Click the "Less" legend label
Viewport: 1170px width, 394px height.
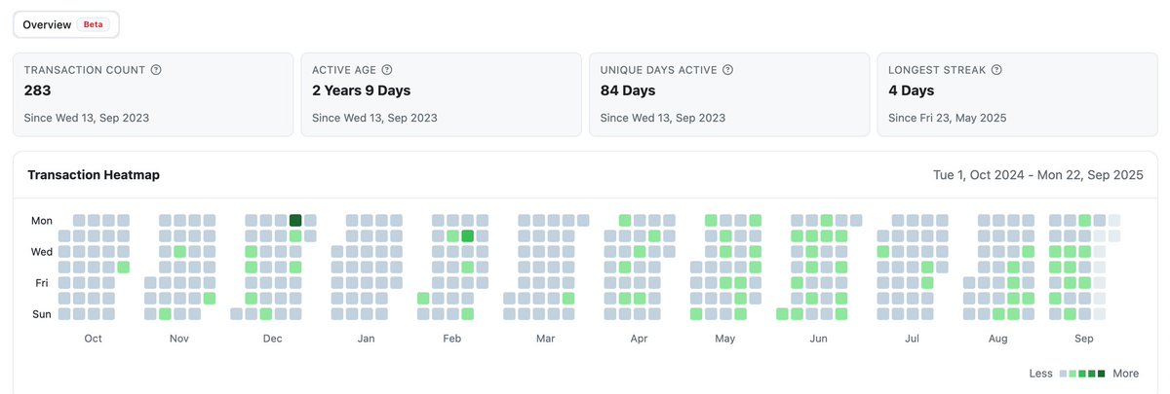tap(1041, 374)
